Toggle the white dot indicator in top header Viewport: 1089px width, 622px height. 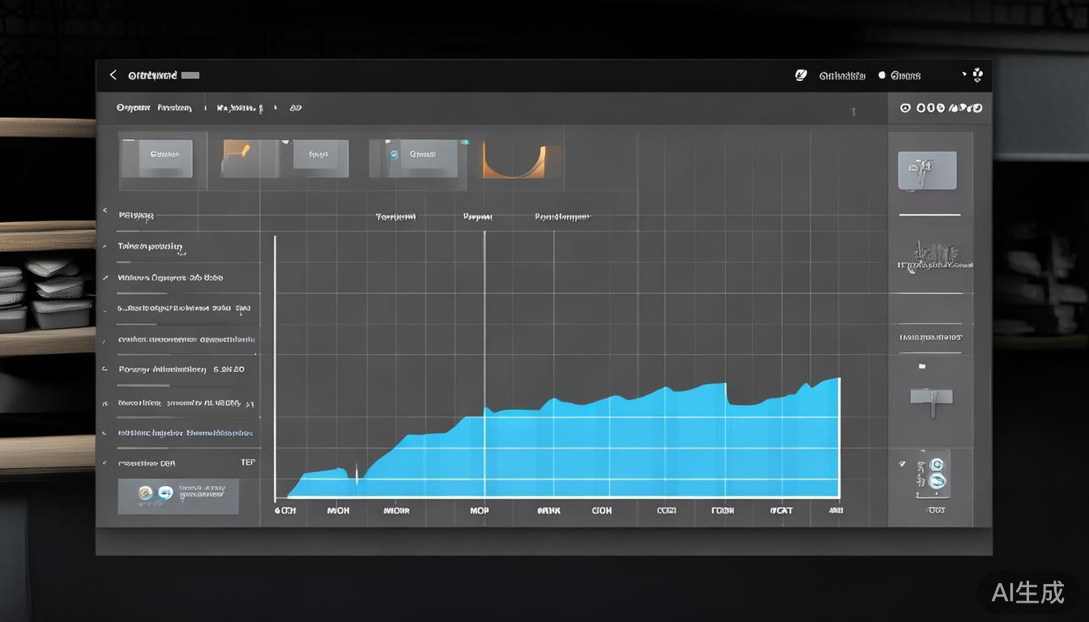882,75
